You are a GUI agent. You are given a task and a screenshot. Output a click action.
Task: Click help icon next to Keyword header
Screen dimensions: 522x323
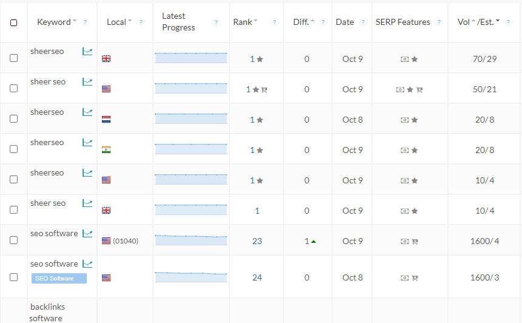[85, 22]
